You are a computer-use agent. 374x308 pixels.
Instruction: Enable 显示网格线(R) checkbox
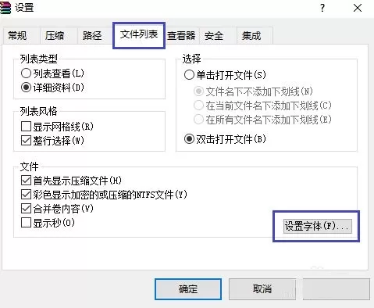tap(57, 127)
